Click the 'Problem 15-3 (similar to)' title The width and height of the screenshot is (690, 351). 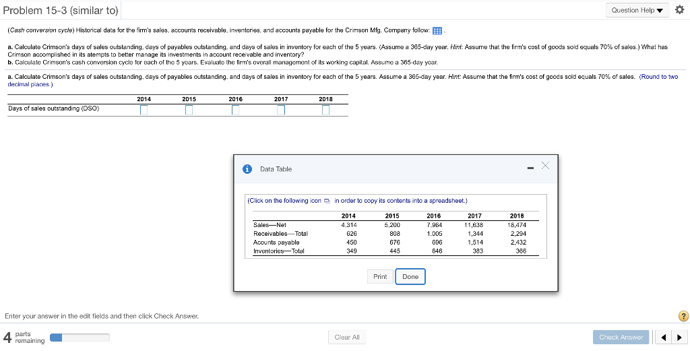coord(61,11)
